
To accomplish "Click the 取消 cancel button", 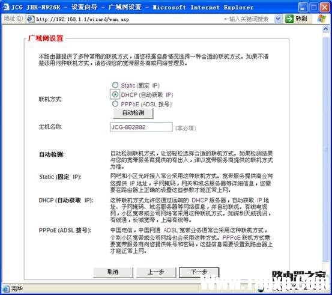I will (x=113, y=272).
